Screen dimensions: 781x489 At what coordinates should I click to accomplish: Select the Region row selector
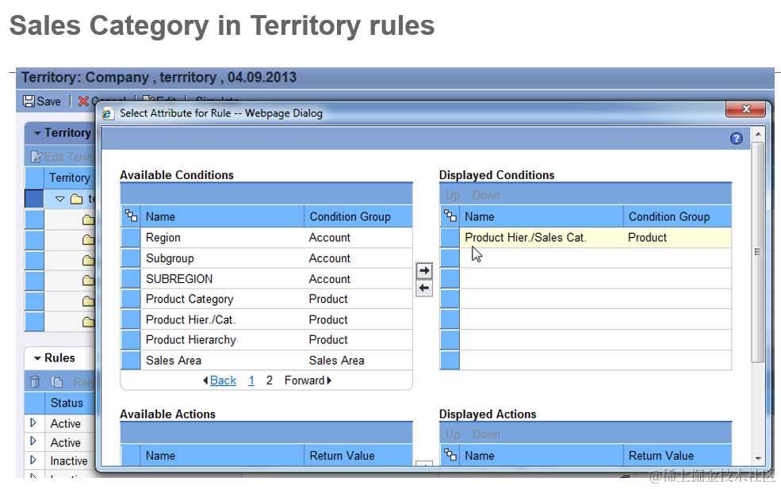point(131,238)
